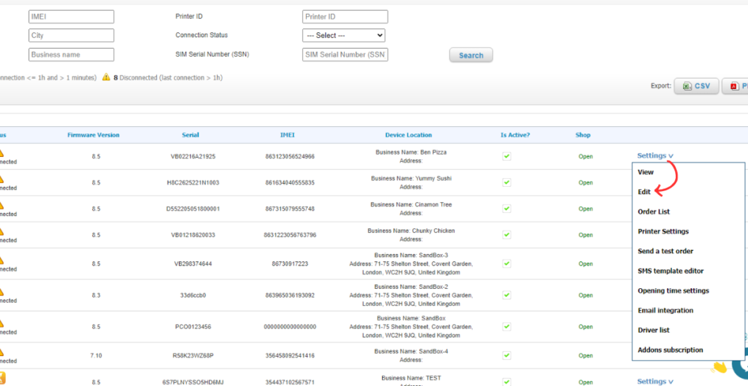Select Send a test order option

click(x=665, y=251)
